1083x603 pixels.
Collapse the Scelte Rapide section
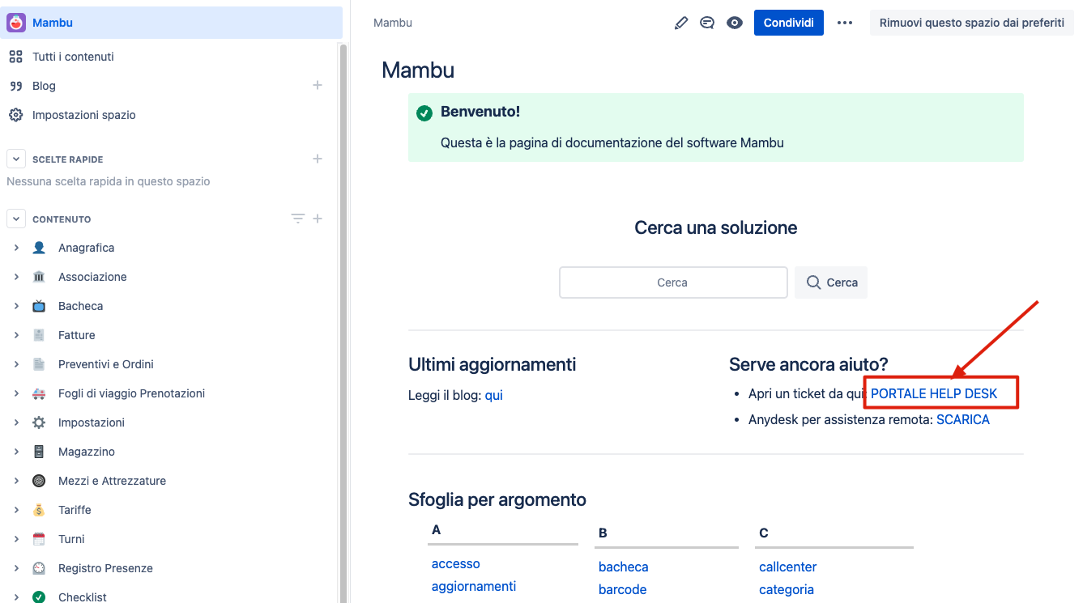click(16, 159)
